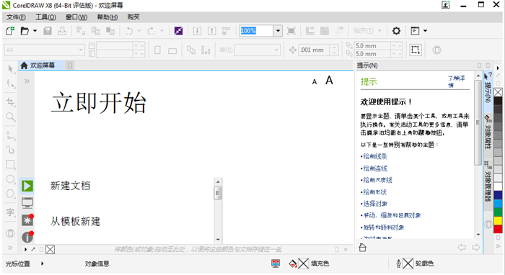Click the Export icon
This screenshot has width=505, height=275.
211,31
